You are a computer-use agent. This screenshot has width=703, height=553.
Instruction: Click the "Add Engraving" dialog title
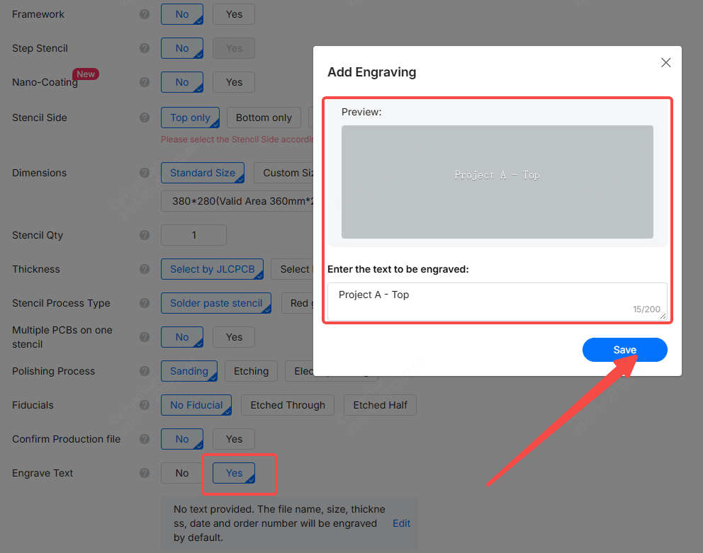(x=371, y=73)
